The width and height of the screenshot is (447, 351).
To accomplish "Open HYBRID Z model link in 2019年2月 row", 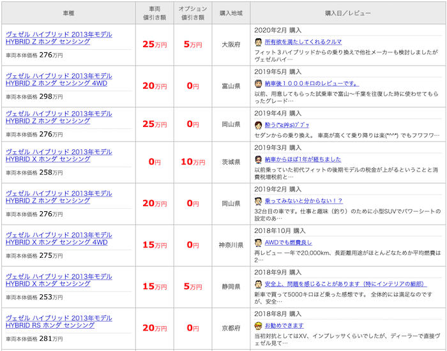I will point(59,197).
